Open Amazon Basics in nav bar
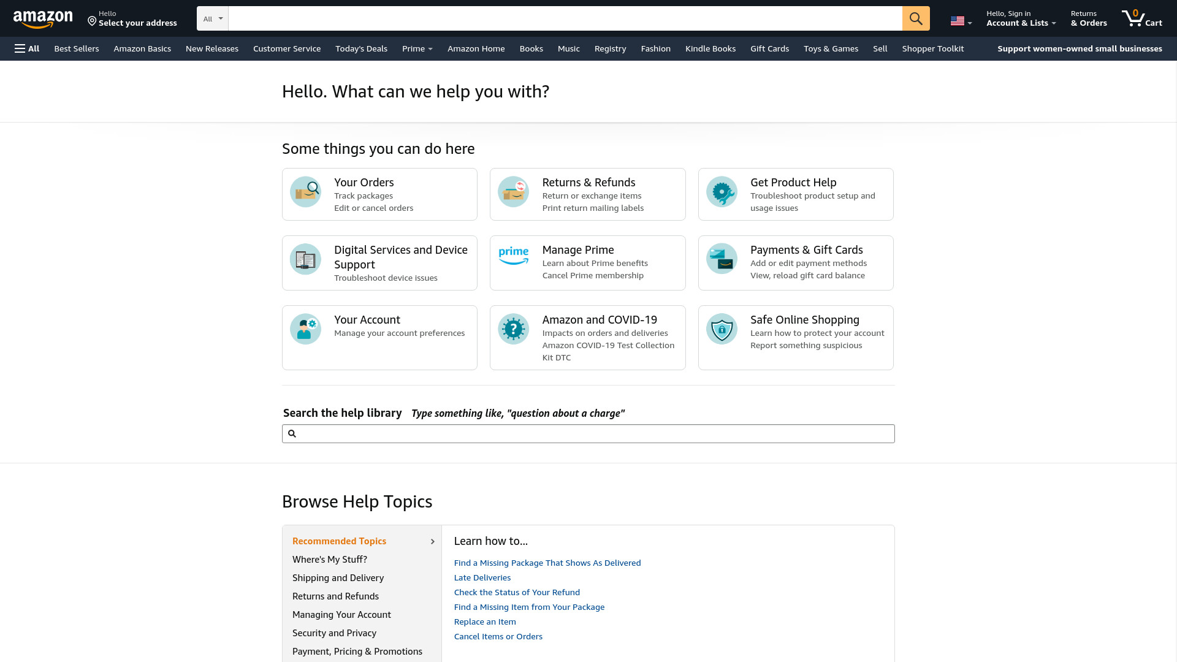Viewport: 1177px width, 662px height. pyautogui.click(x=142, y=48)
